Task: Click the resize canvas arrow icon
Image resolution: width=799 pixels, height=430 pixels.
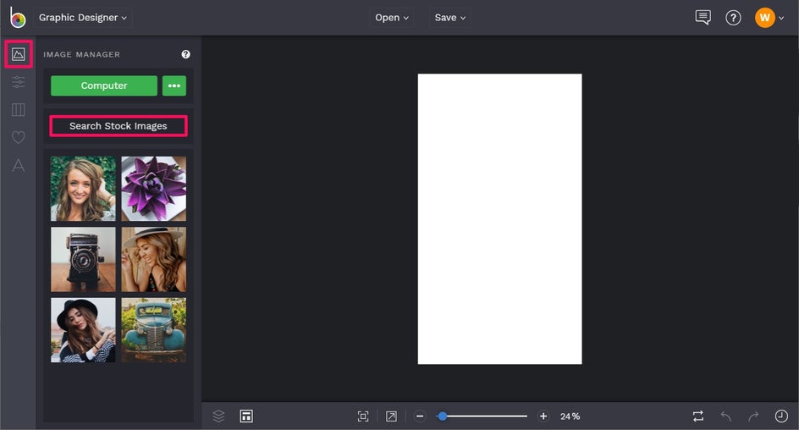Action: click(x=391, y=416)
